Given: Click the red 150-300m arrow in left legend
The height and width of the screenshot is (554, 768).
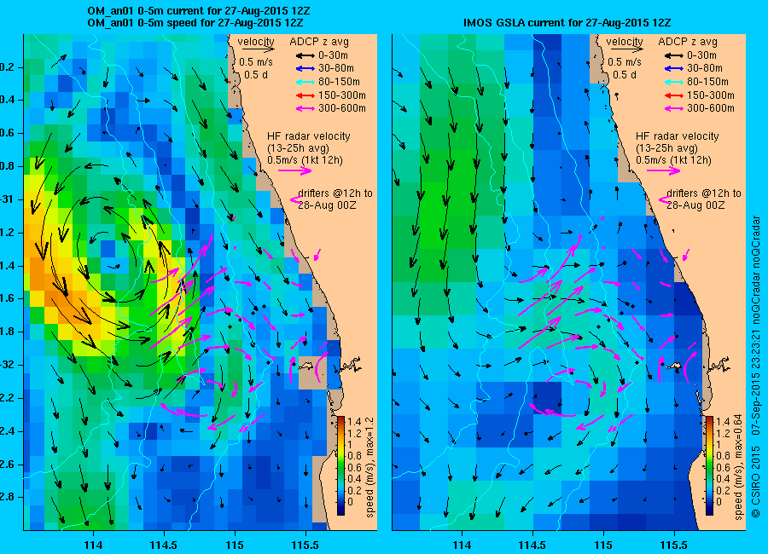Looking at the screenshot, I should tap(305, 95).
